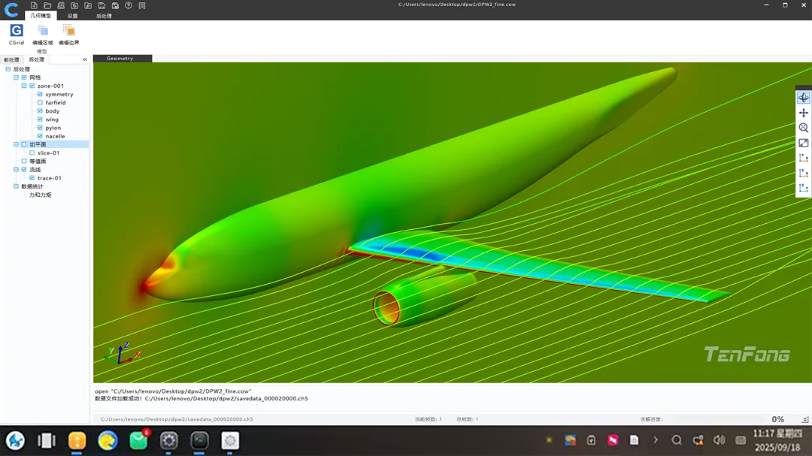Toggle the trace-01 streamline checkbox
812x456 pixels.
pos(32,178)
